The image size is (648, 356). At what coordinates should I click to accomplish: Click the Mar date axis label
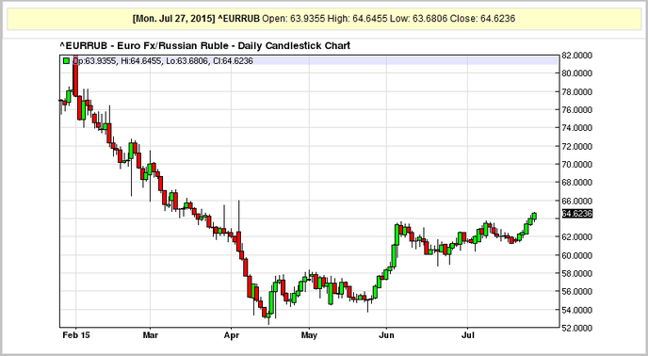150,335
